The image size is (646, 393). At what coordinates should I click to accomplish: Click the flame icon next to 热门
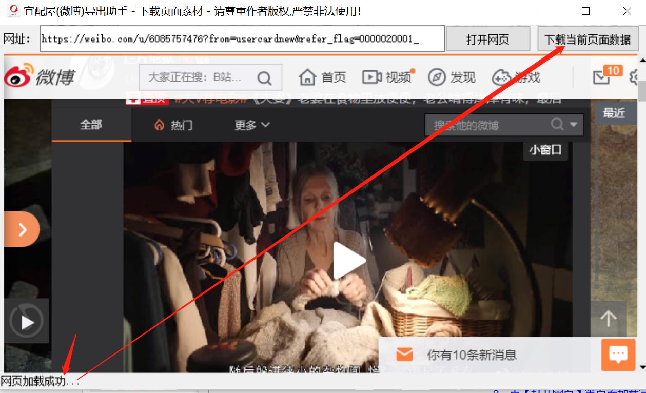(x=159, y=125)
